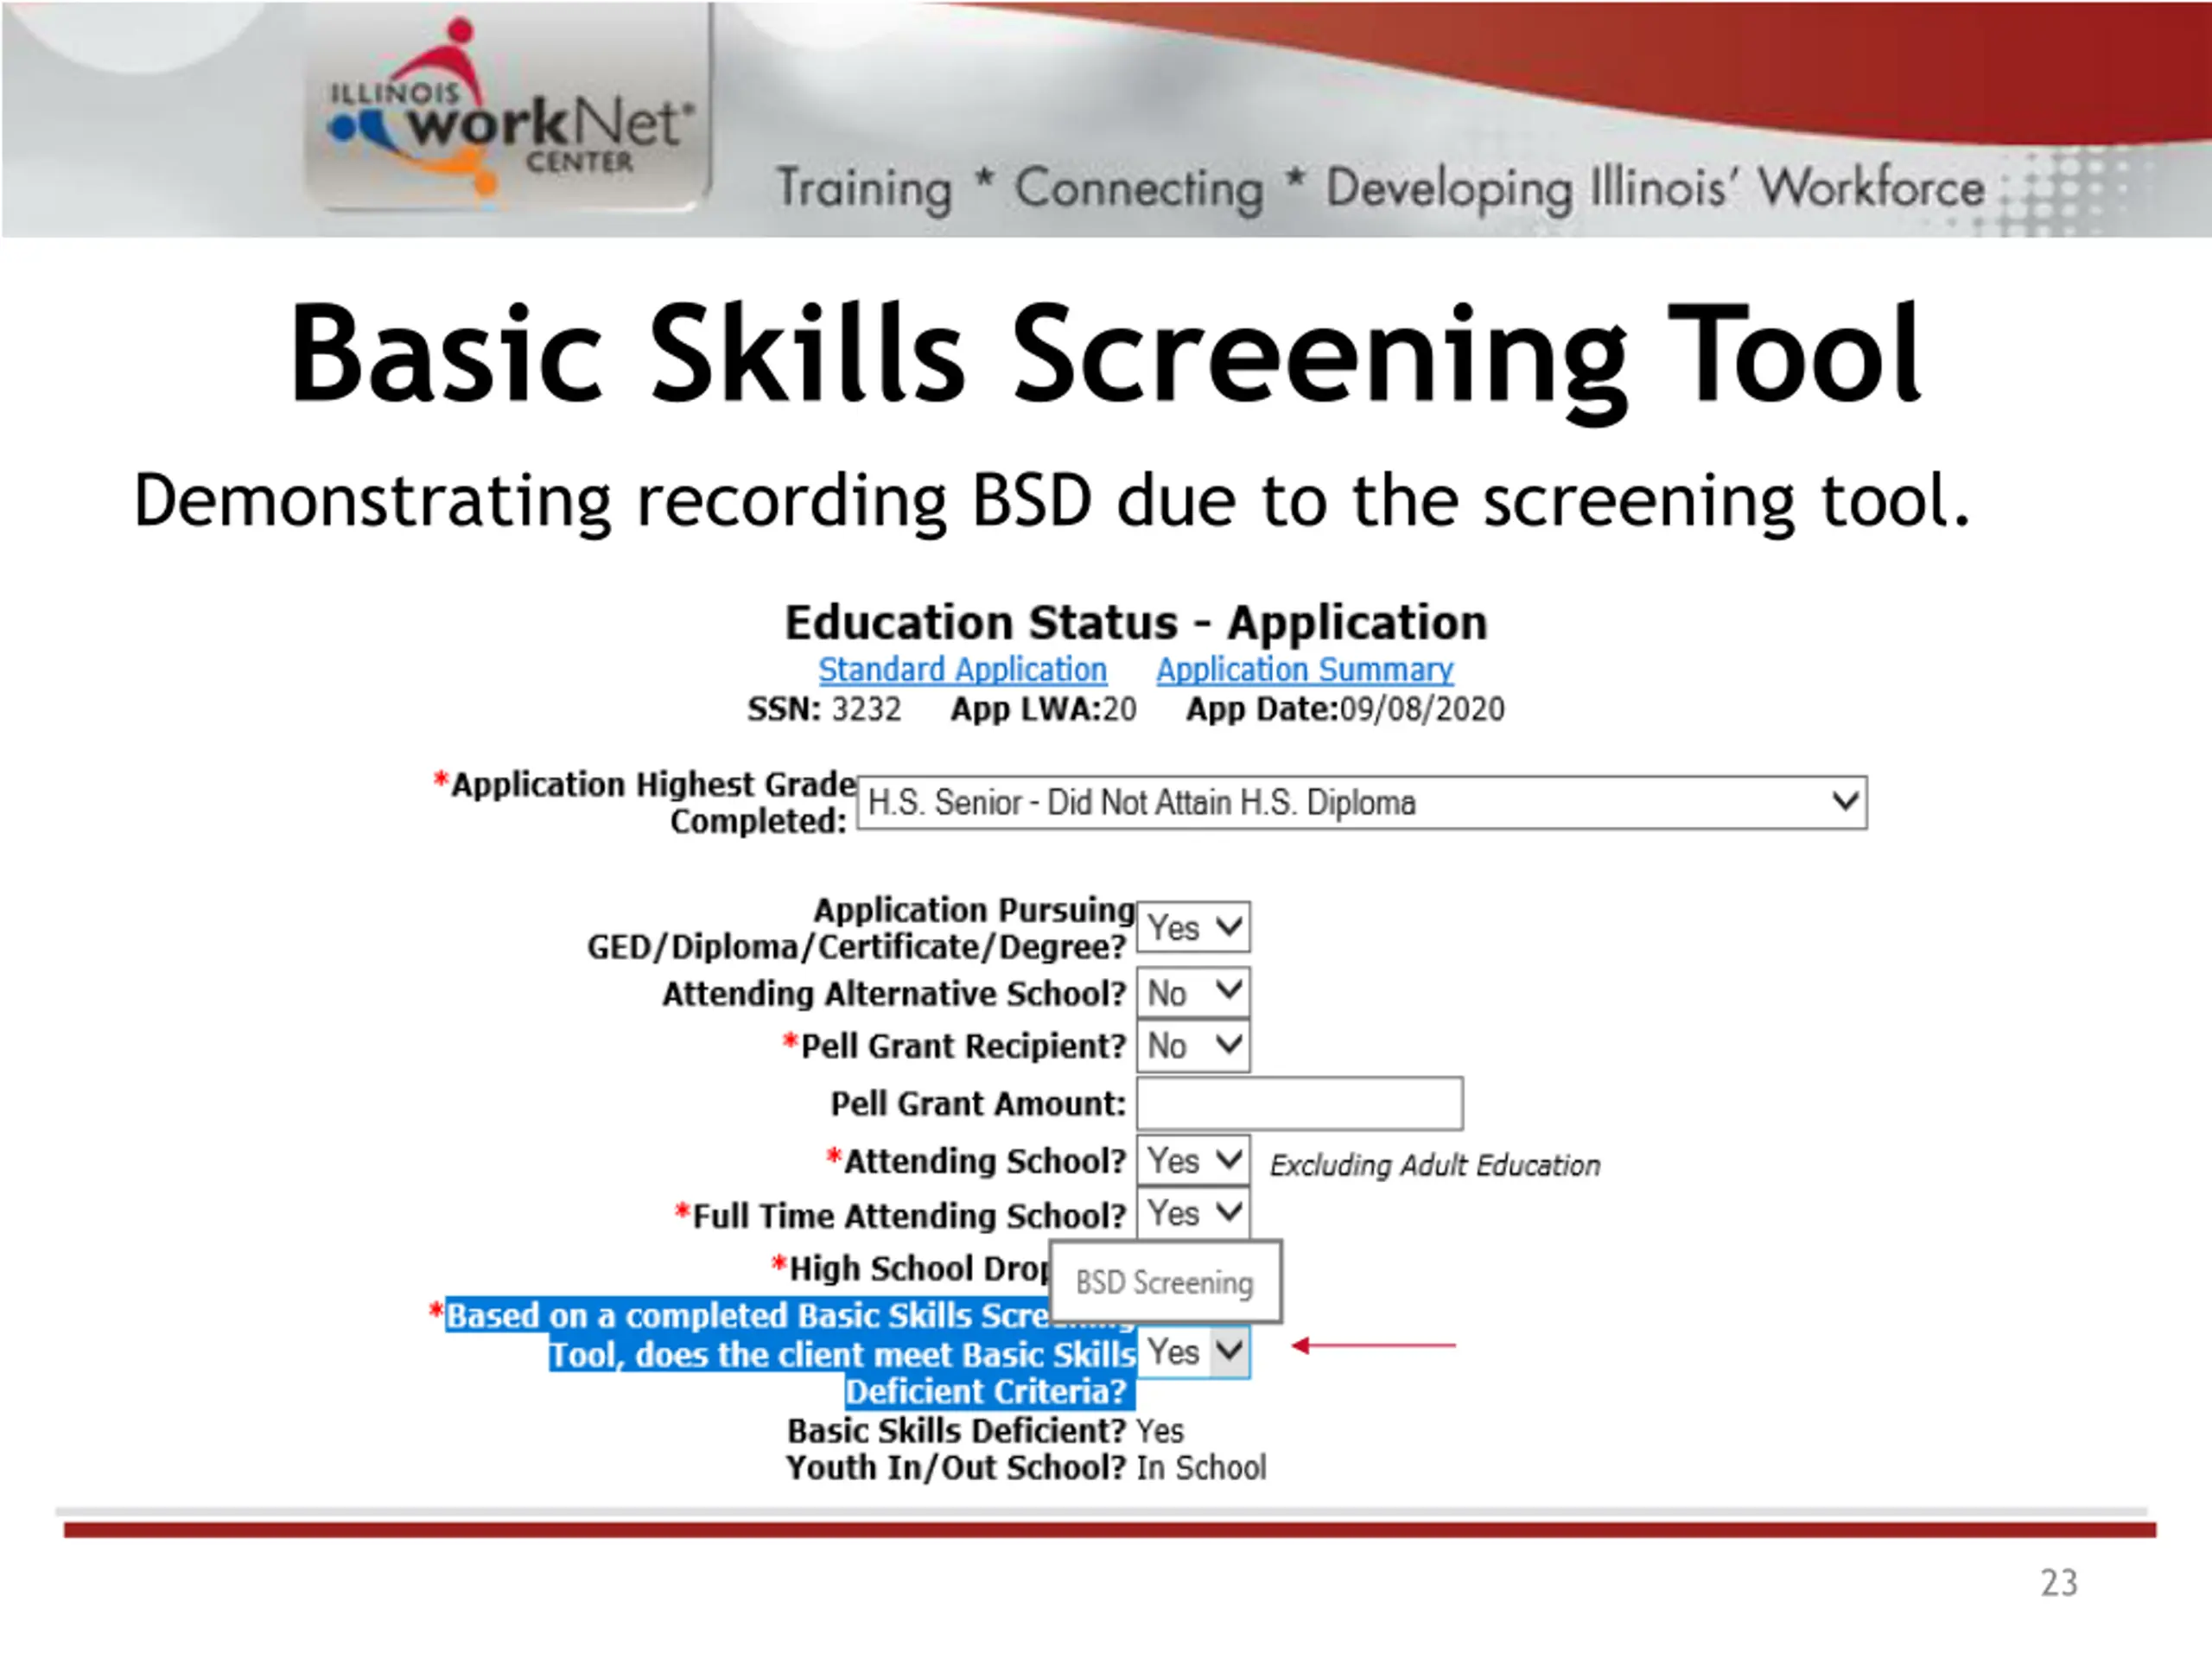Open Application Highest Grade Completed dropdown
This screenshot has width=2212, height=1659.
(x=1362, y=802)
